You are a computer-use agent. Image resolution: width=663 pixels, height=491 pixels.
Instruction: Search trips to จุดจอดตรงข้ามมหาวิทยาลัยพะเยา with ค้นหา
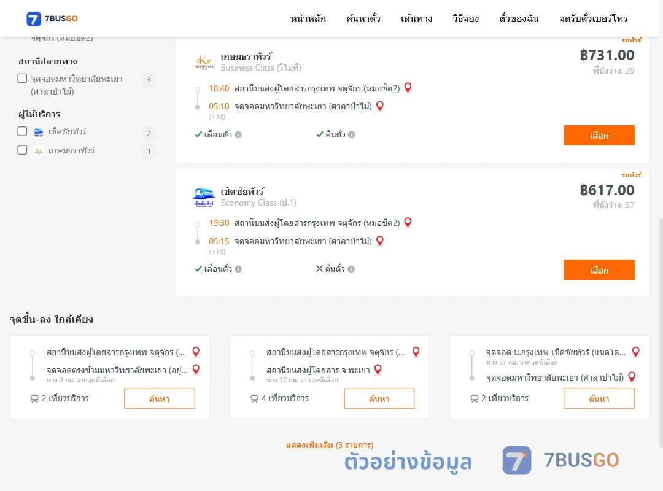[x=160, y=398]
